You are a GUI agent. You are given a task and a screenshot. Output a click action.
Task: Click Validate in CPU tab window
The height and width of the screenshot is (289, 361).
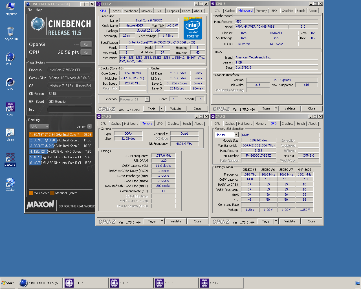point(175,109)
